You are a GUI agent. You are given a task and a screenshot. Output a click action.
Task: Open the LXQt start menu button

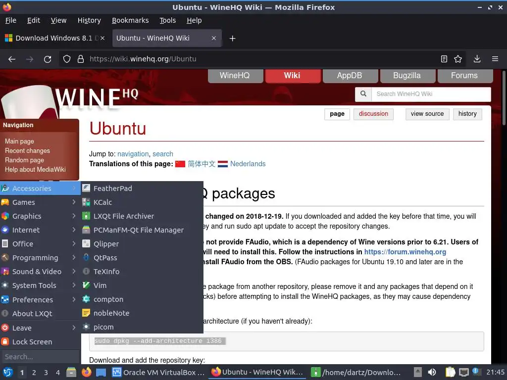[8, 372]
